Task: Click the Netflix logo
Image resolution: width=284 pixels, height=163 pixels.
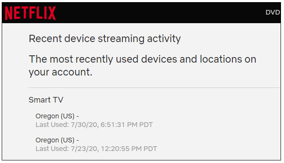Action: [30, 13]
